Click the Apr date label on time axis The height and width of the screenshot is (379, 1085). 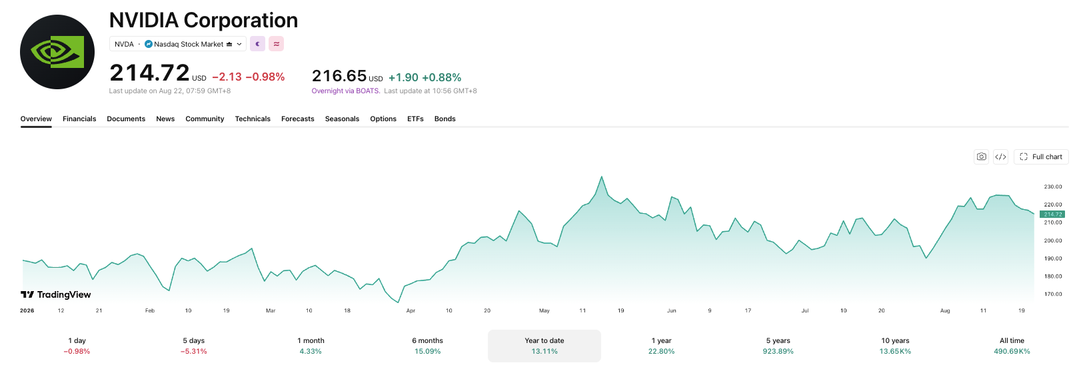(411, 310)
